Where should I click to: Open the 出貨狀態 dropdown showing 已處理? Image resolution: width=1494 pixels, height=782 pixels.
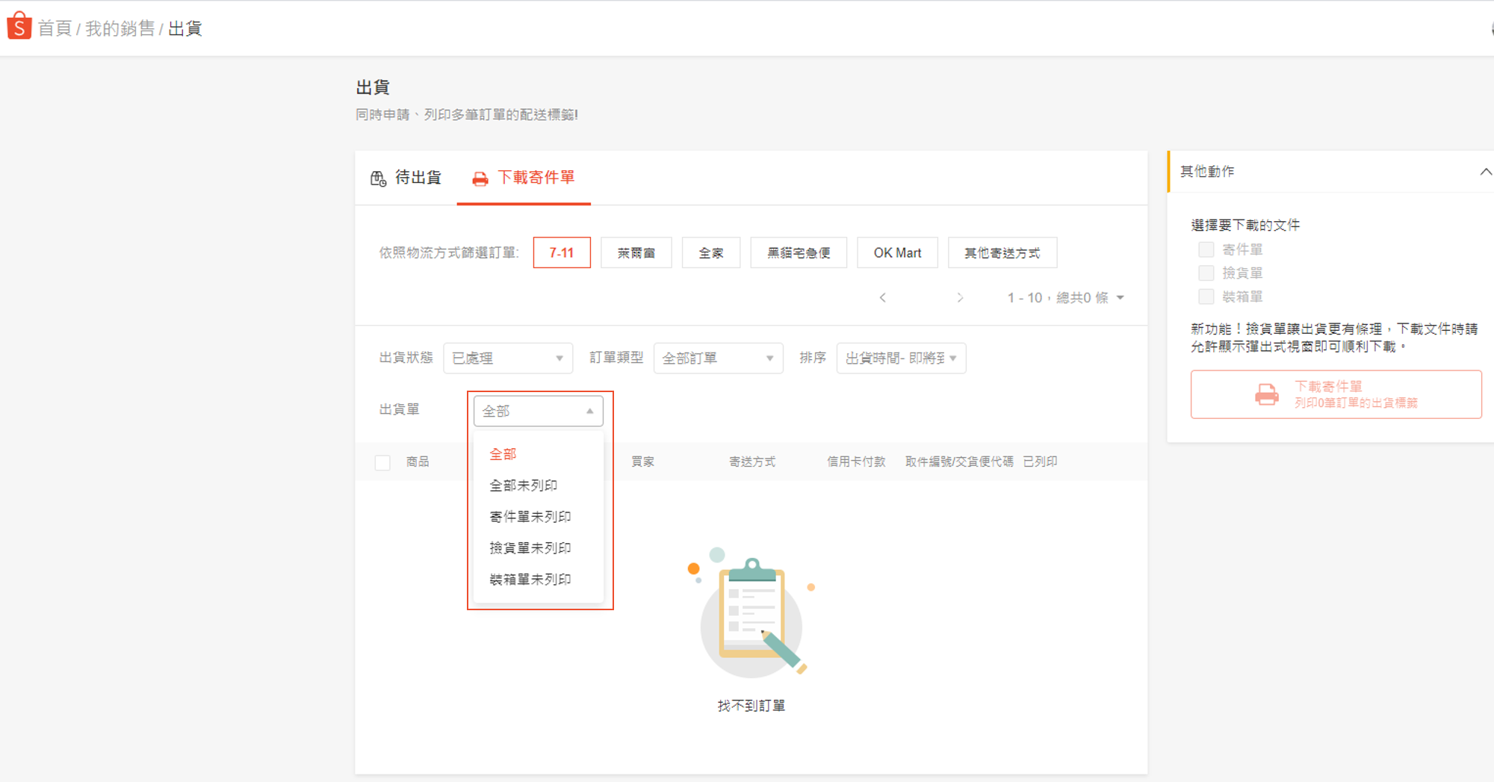click(x=507, y=359)
